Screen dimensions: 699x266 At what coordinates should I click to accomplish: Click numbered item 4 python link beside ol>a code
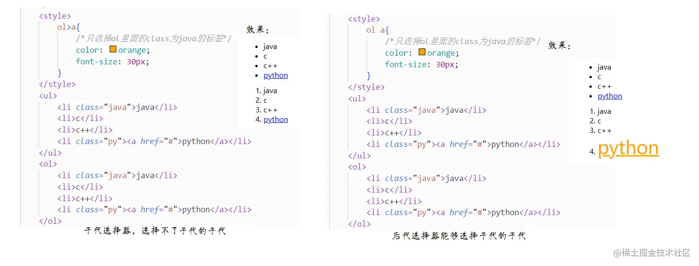pyautogui.click(x=276, y=120)
